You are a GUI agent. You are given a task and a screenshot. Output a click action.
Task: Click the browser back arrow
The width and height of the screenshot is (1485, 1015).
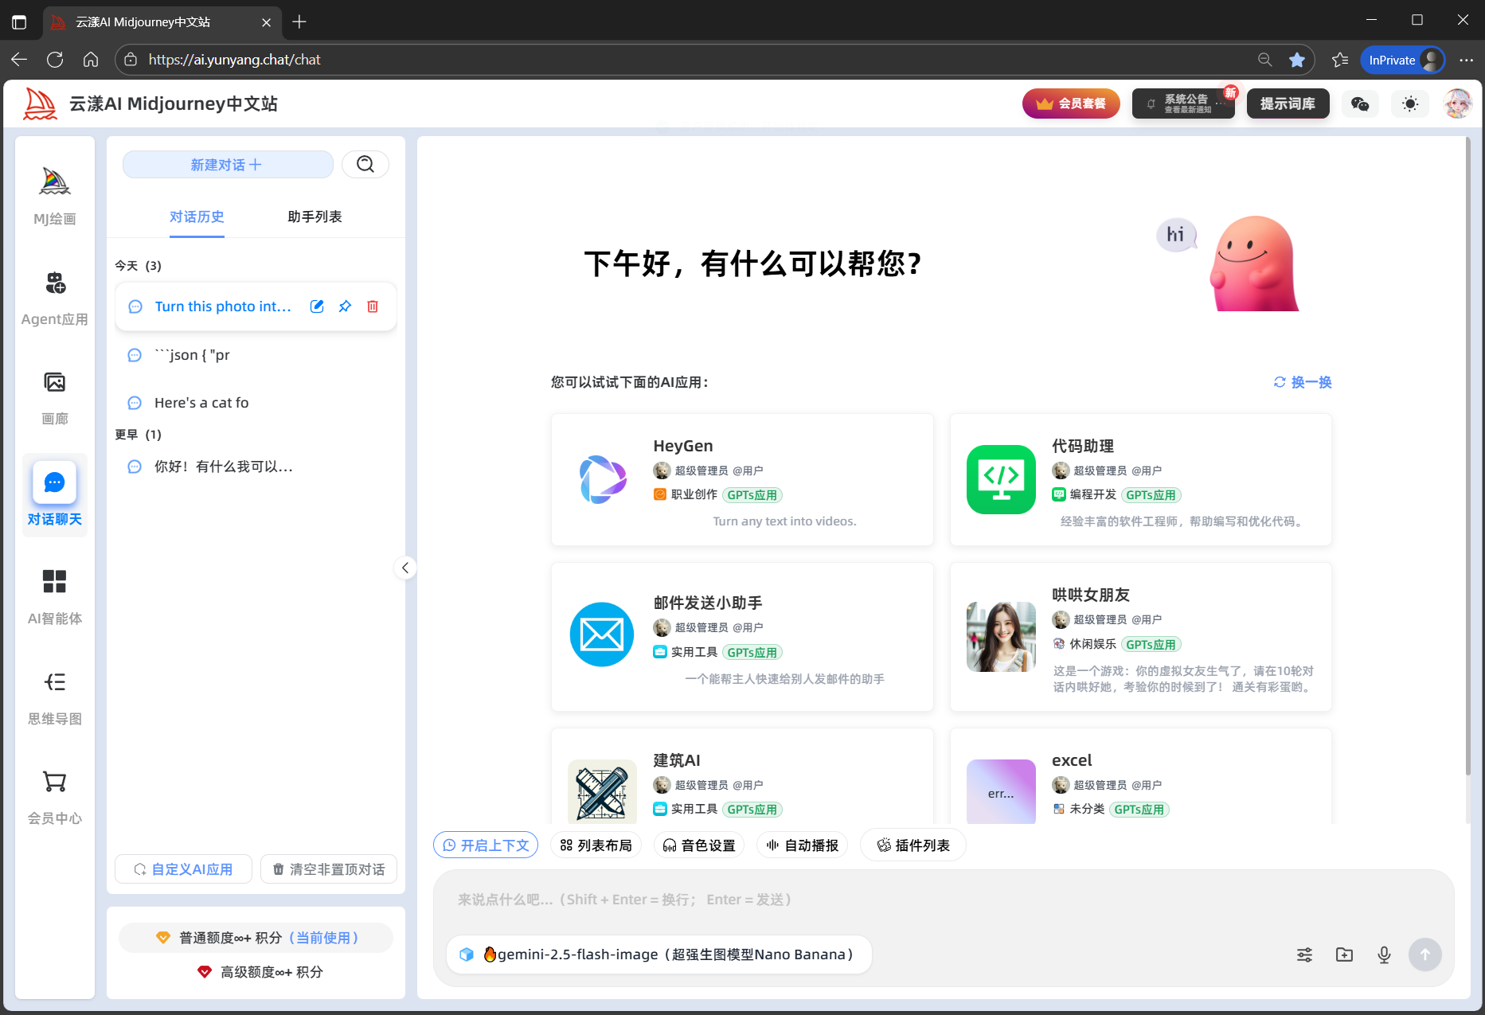[19, 60]
